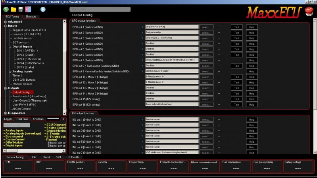This screenshot has width=317, height=178.
Task: Click Test for GPO out 8 Tach output
Action: coord(236,66)
